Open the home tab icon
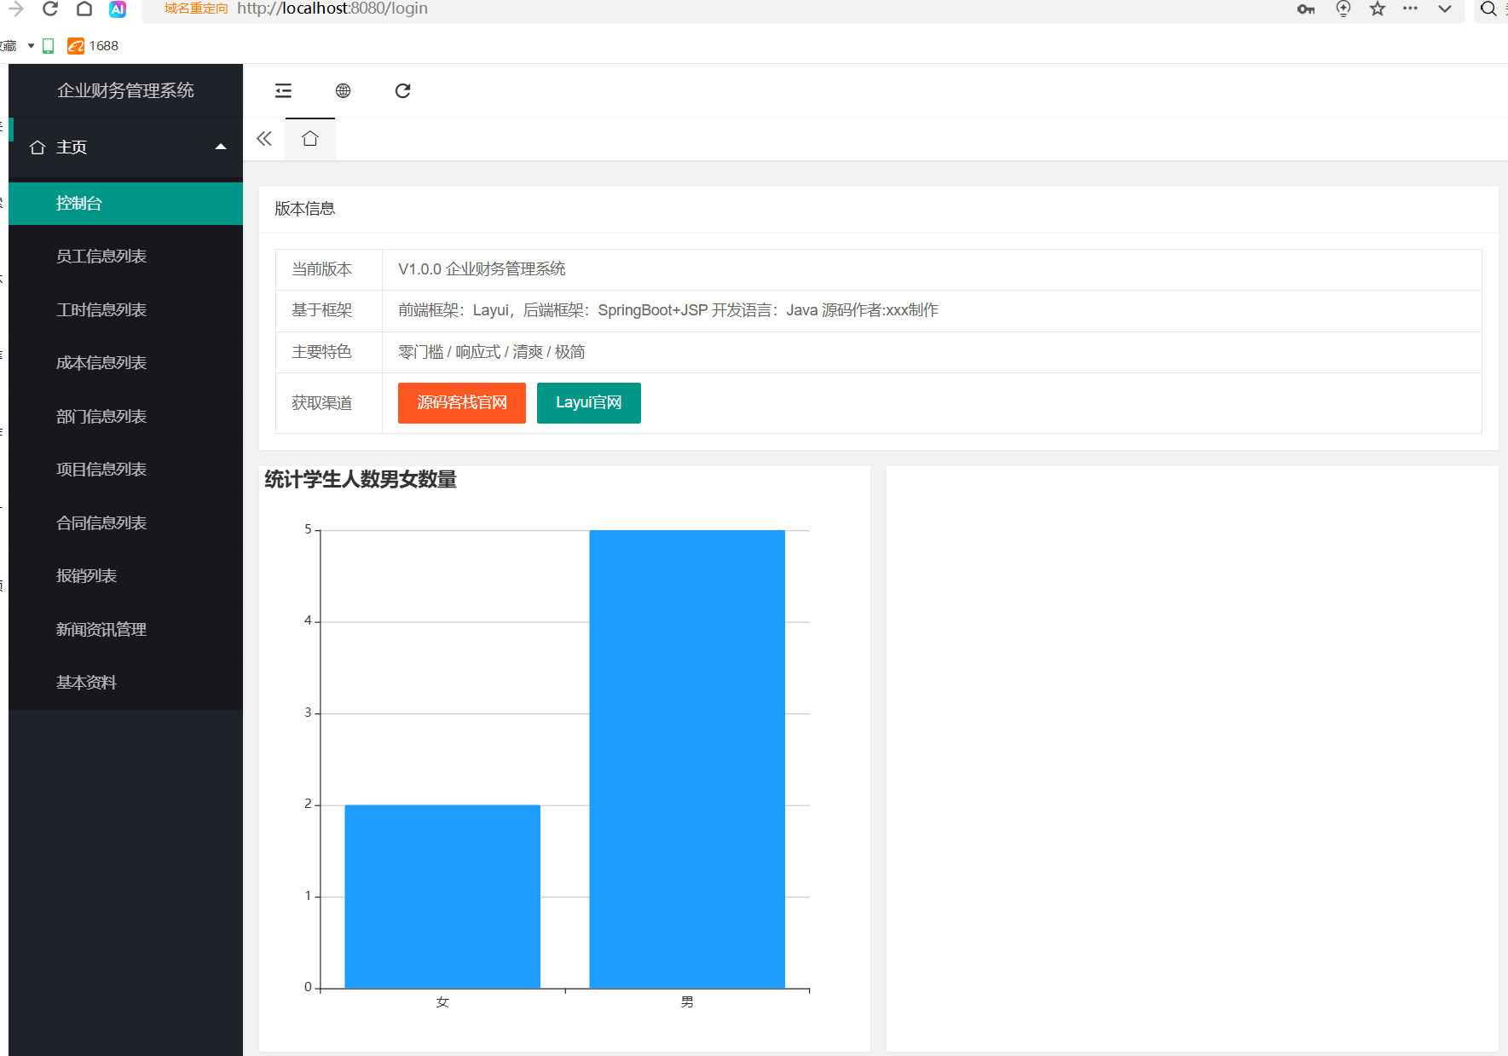 310,139
